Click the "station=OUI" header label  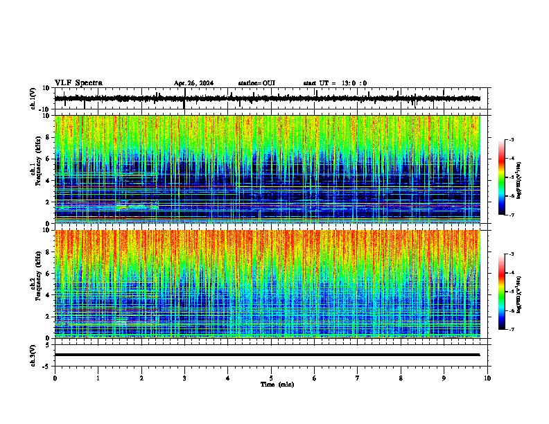point(256,83)
